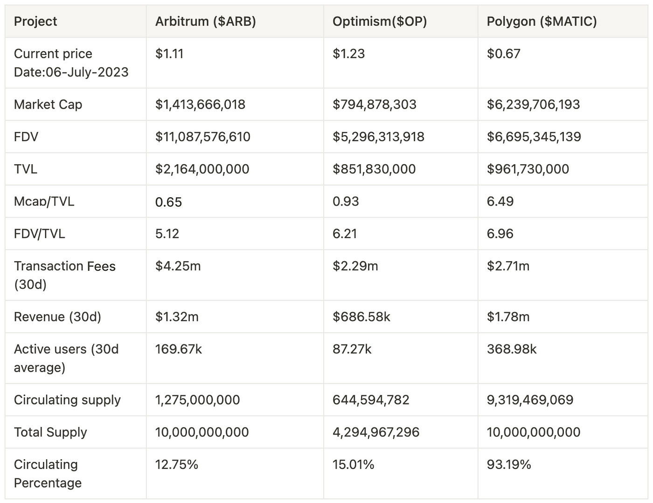Click Polygon FDV value $6,695,345,139
Screen dimensions: 653x503
pos(534,137)
